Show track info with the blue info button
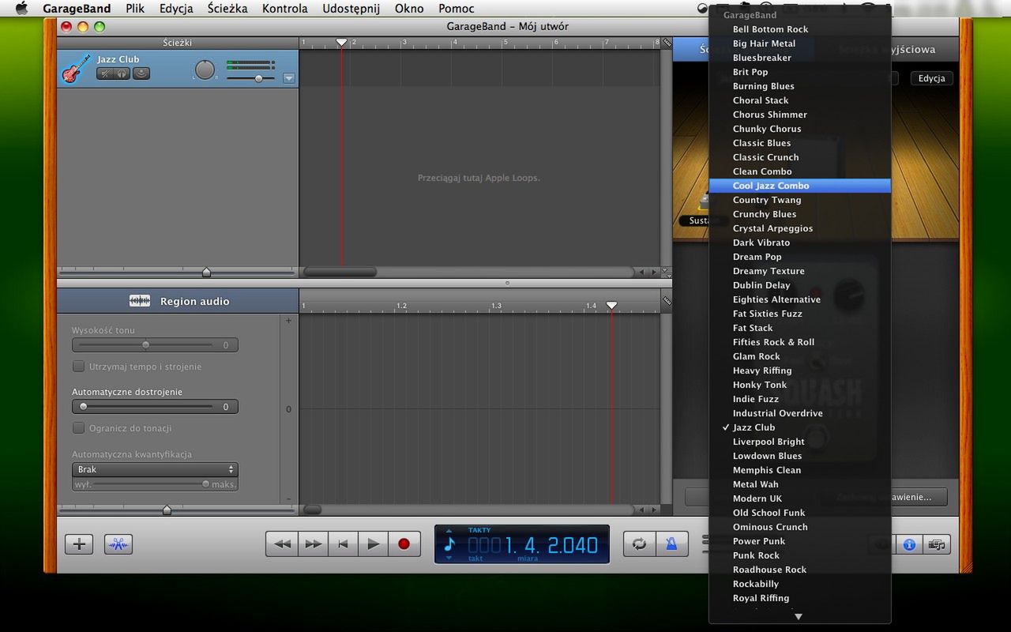1011x632 pixels. [909, 544]
